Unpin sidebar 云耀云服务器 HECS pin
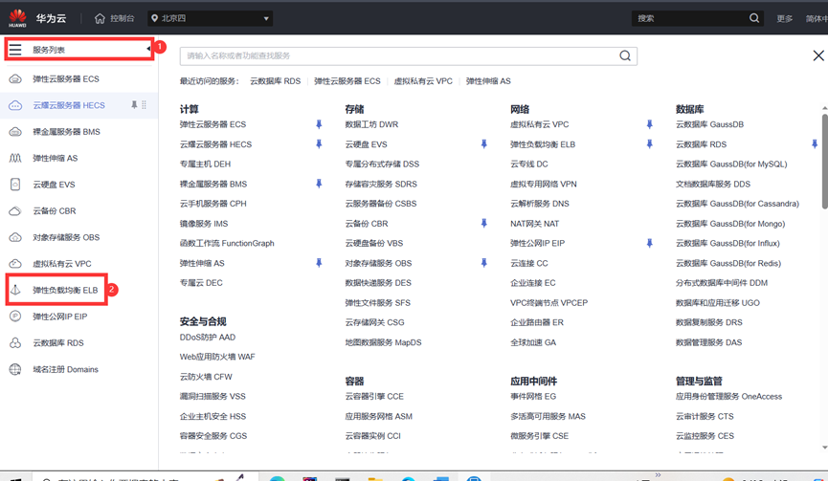The width and height of the screenshot is (828, 481). click(134, 105)
